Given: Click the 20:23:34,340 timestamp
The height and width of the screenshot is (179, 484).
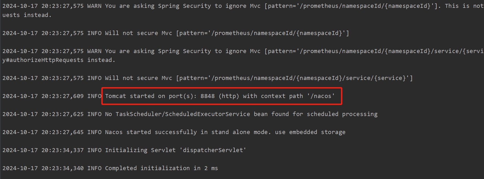Looking at the screenshot, I should pyautogui.click(x=62, y=168).
